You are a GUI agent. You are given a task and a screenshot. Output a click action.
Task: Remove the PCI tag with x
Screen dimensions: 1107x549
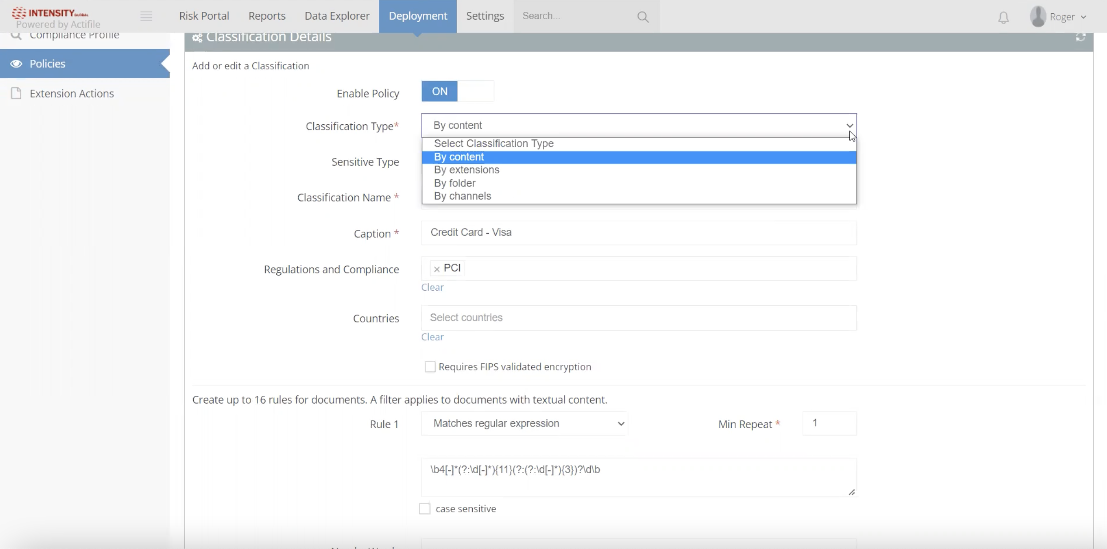pos(437,269)
